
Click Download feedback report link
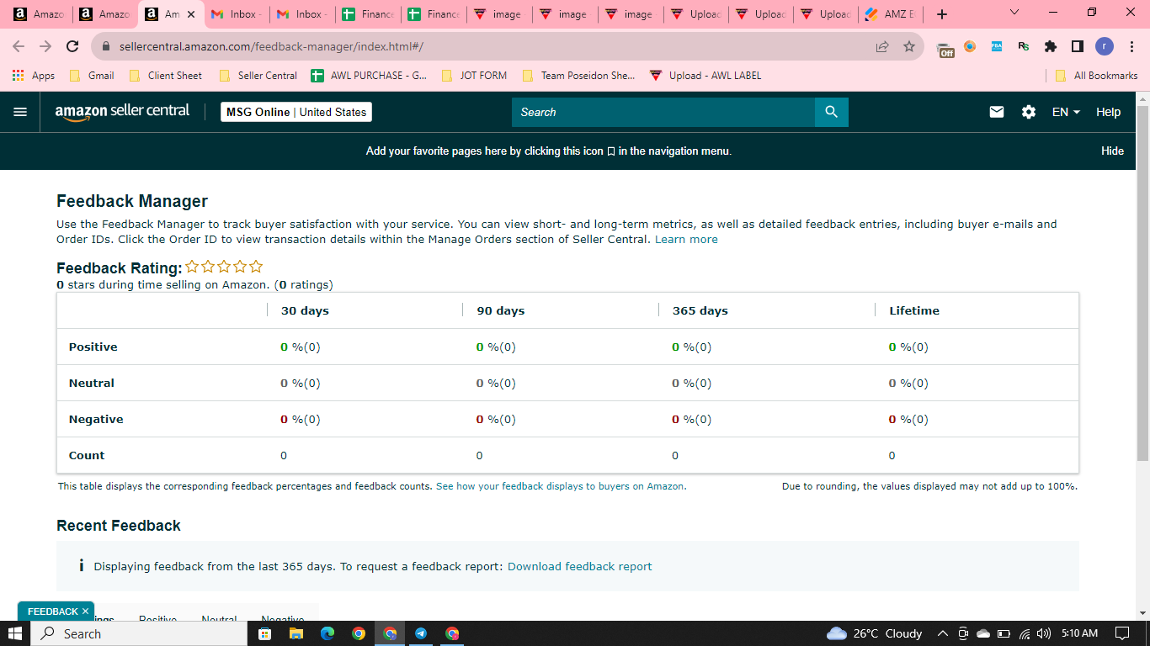[579, 567]
